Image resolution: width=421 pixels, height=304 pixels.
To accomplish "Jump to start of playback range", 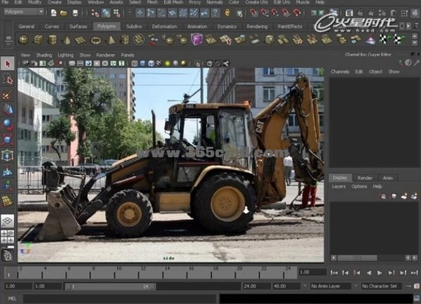I will coord(335,272).
